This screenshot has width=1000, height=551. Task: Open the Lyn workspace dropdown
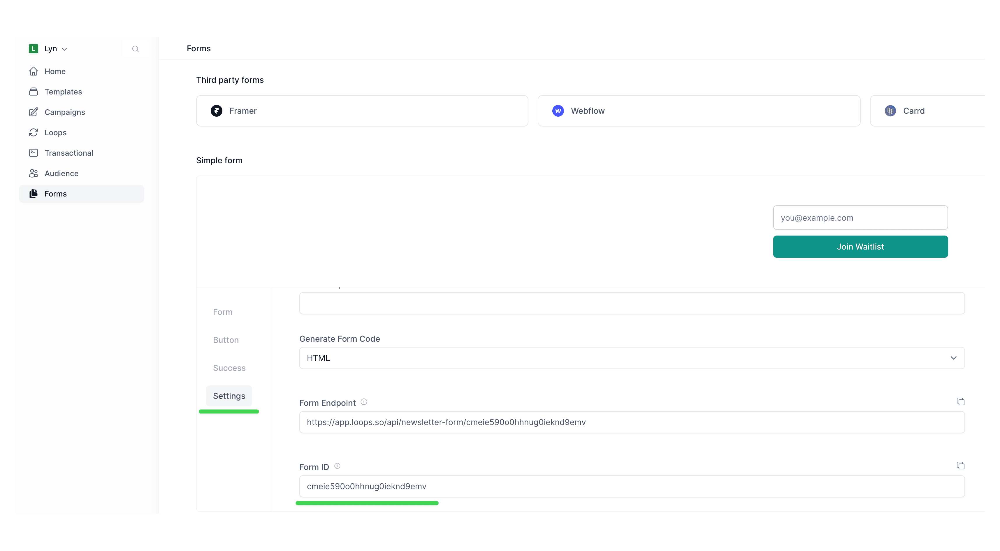pyautogui.click(x=64, y=49)
